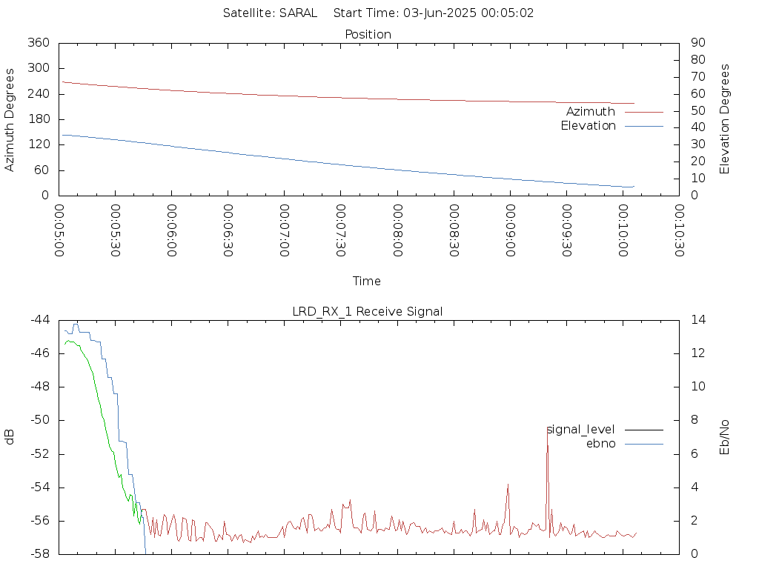Click the 'LRD_RX_1 Receive Signal' chart title
This screenshot has width=759, height=569.
(368, 312)
